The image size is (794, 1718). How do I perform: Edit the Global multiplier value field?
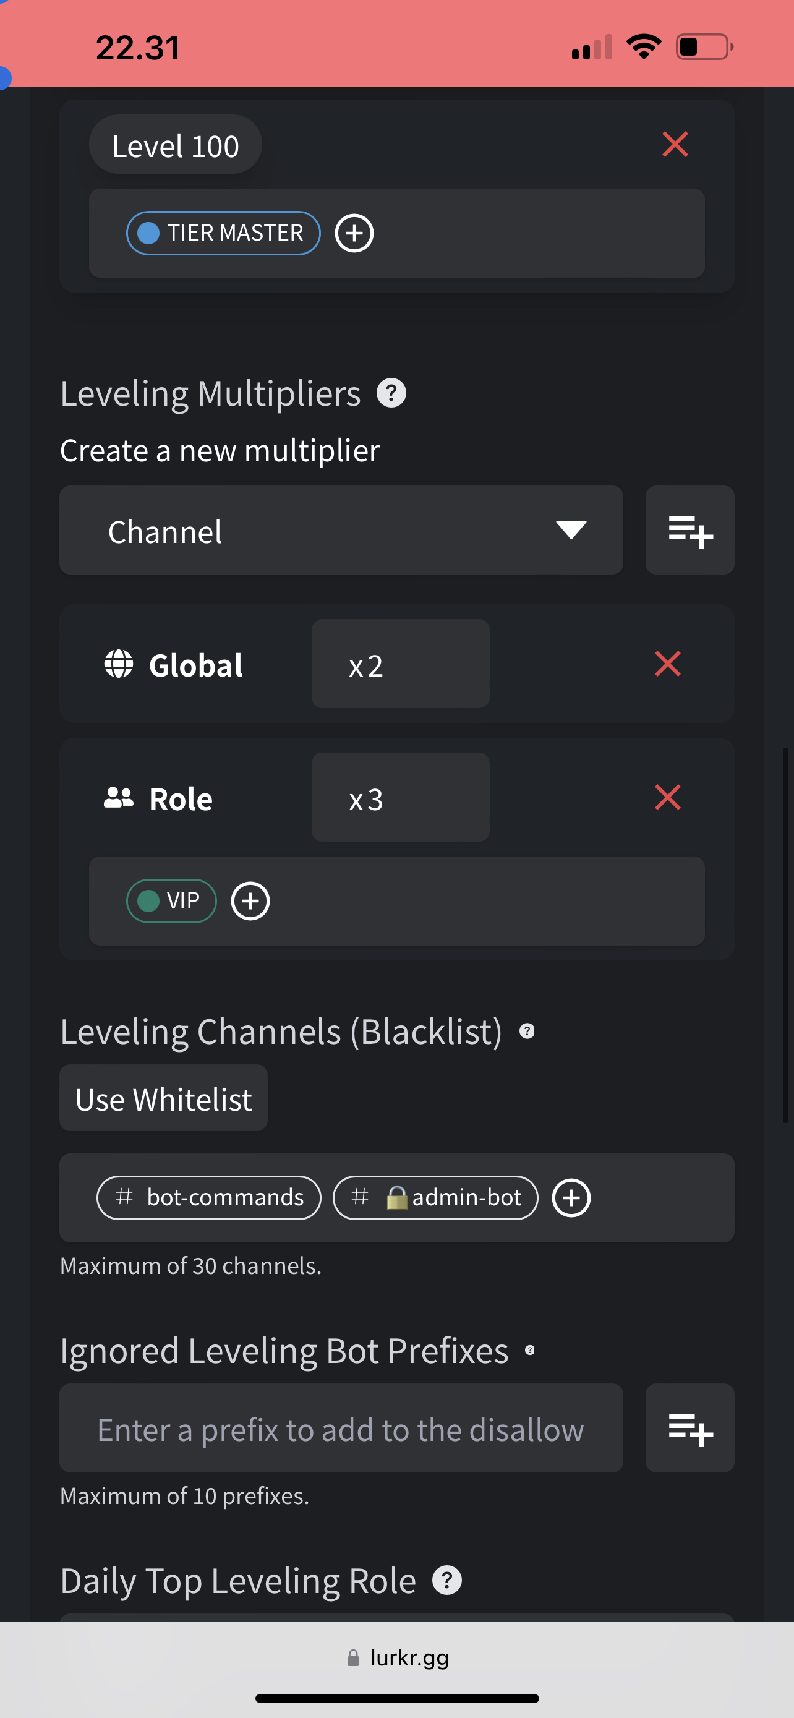(400, 664)
